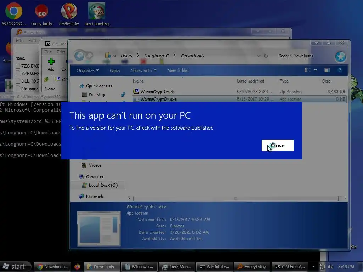The height and width of the screenshot is (272, 363).
Task: Switch to Administrator command prompt taskbar item
Action: point(214,267)
